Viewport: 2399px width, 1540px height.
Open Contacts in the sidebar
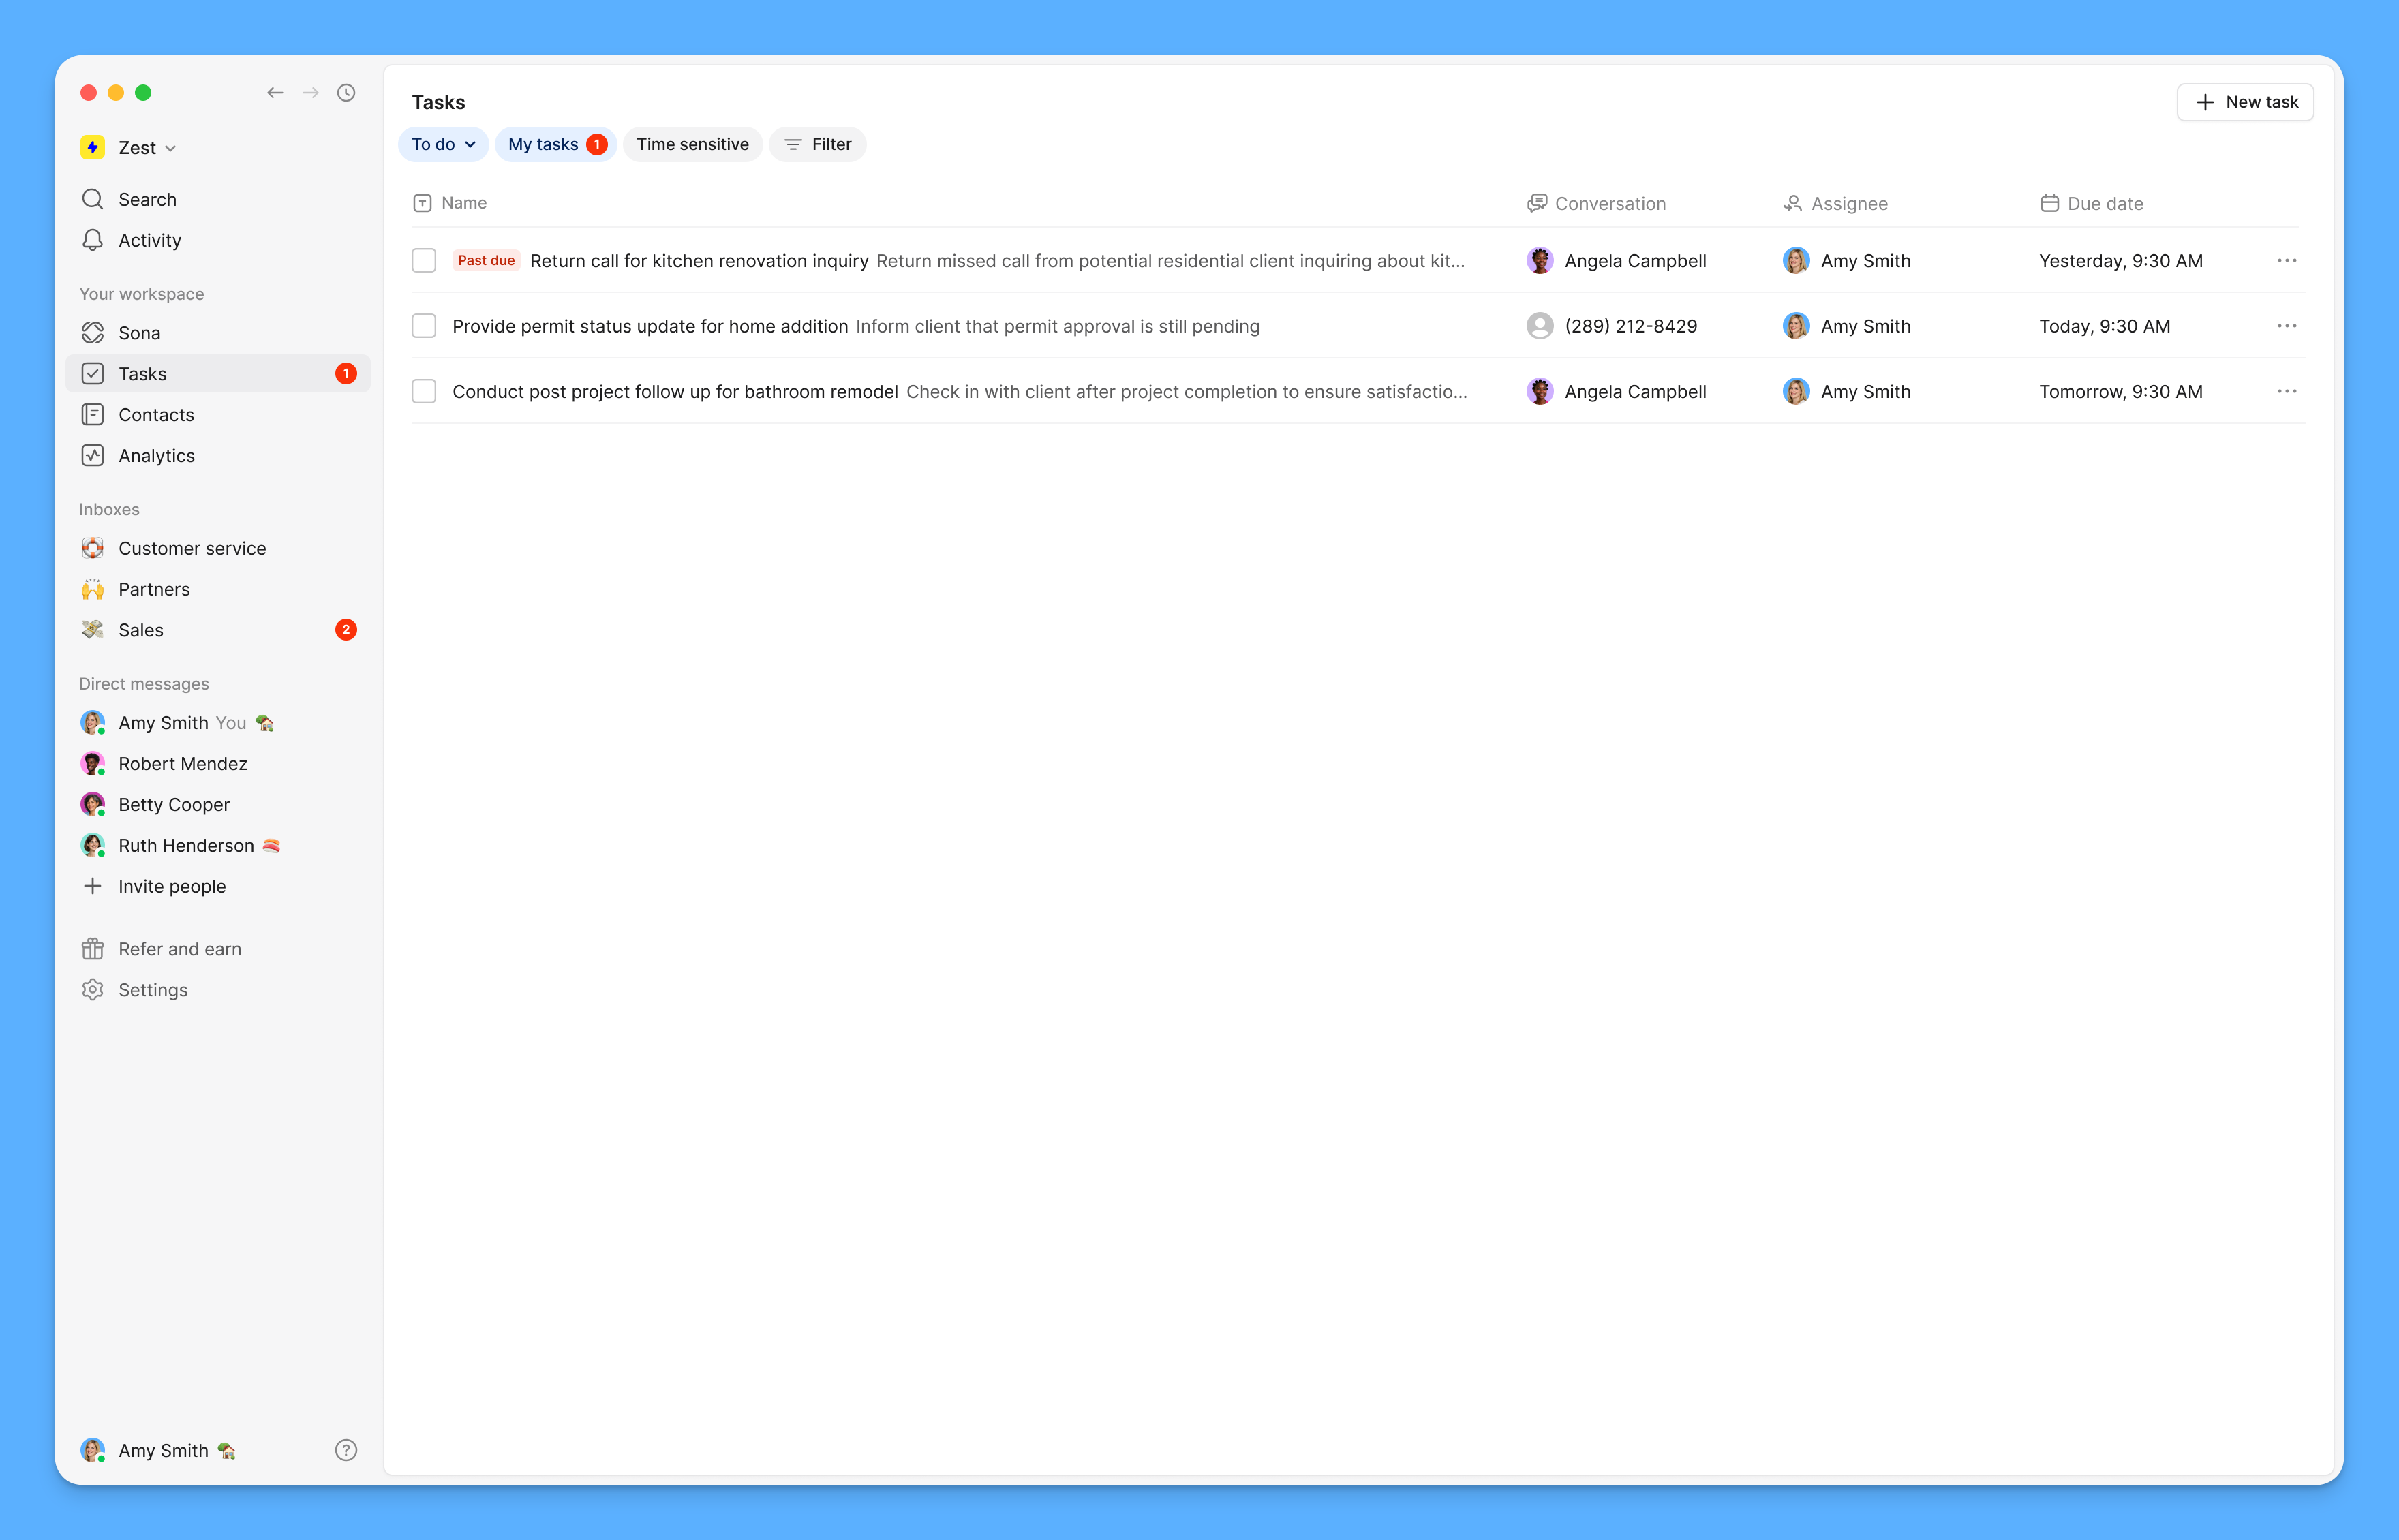coord(218,415)
